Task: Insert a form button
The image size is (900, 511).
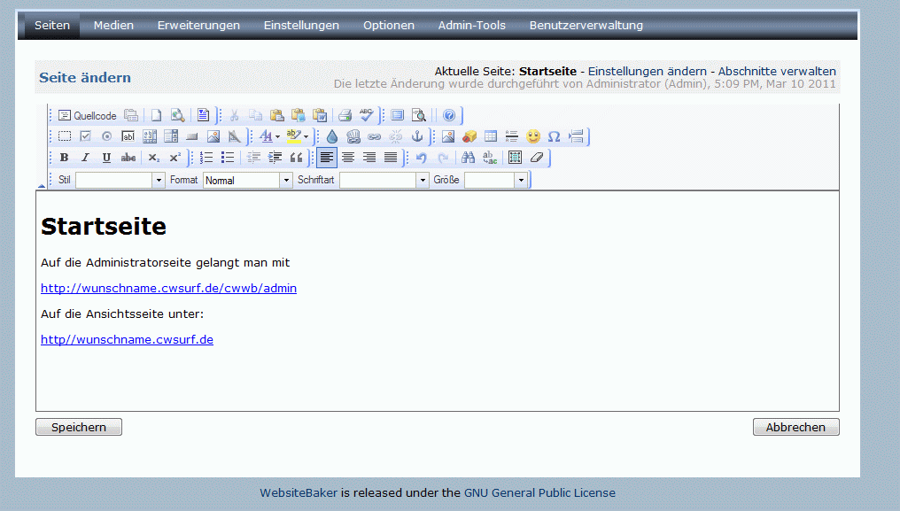Action: [x=192, y=136]
